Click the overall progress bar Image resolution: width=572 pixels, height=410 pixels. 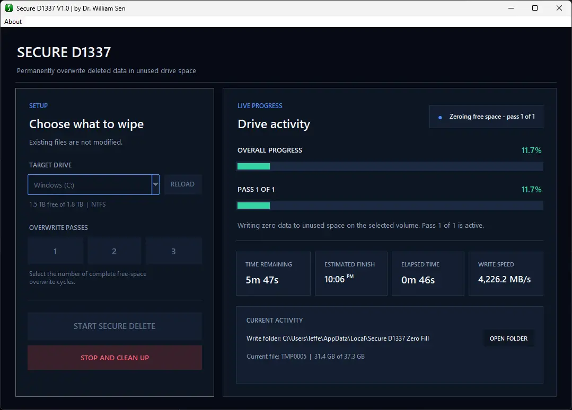point(390,166)
